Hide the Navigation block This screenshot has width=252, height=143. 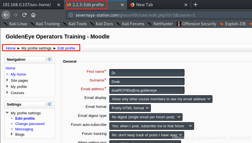click(x=47, y=59)
